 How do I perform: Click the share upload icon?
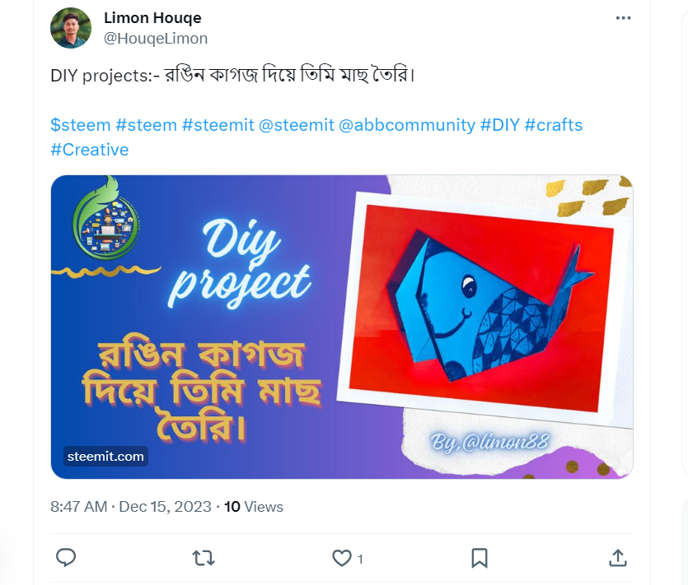tap(618, 558)
